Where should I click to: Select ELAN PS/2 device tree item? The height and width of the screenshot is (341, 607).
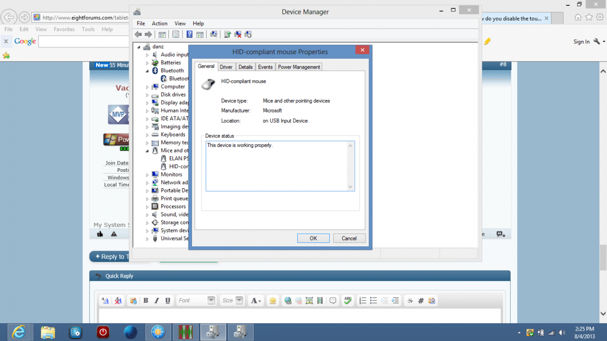175,159
